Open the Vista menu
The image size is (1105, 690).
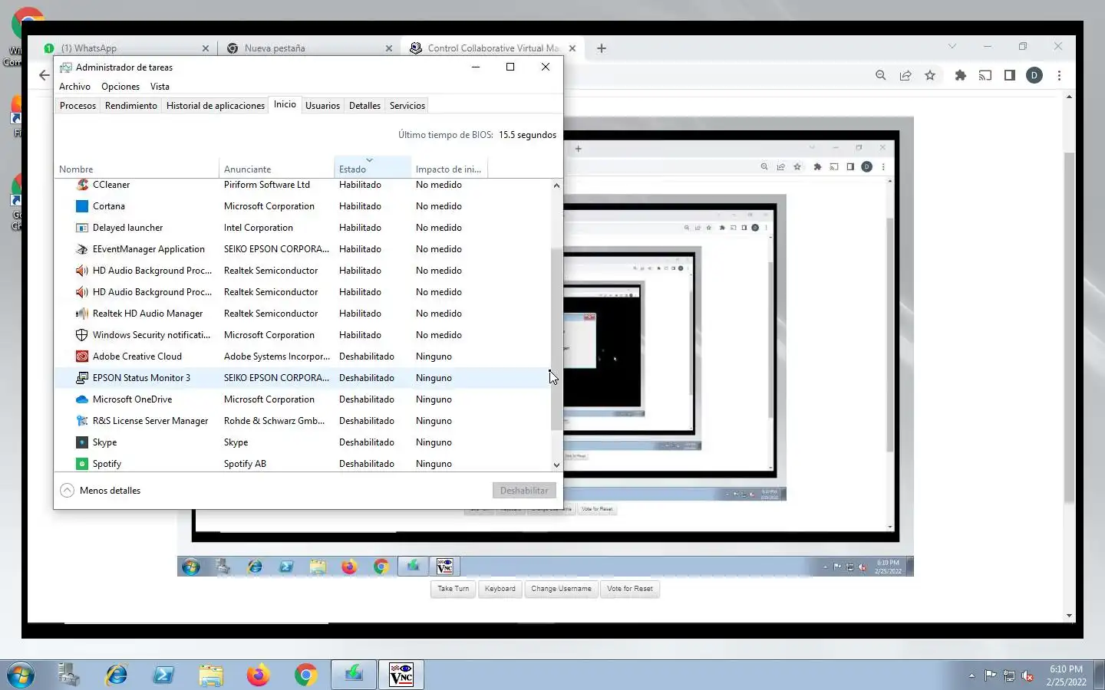tap(160, 87)
